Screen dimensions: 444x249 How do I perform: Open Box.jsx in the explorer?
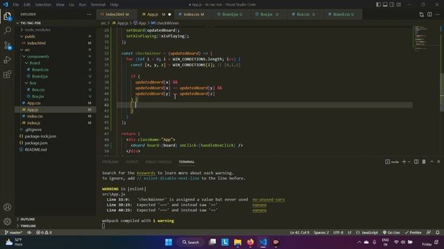click(x=37, y=96)
